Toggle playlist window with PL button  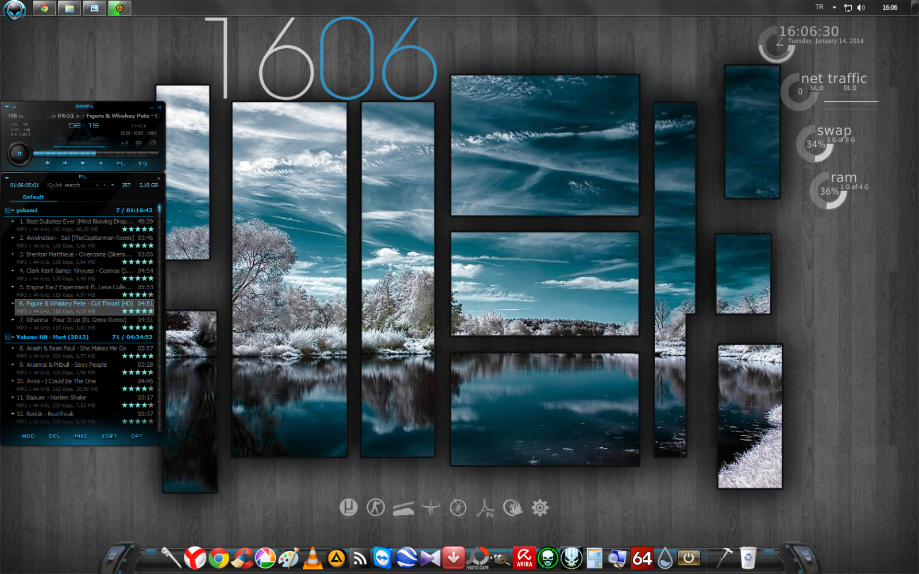tap(121, 164)
